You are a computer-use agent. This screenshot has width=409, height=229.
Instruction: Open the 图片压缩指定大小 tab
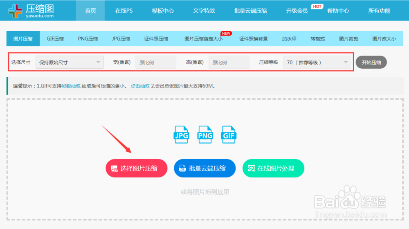203,38
